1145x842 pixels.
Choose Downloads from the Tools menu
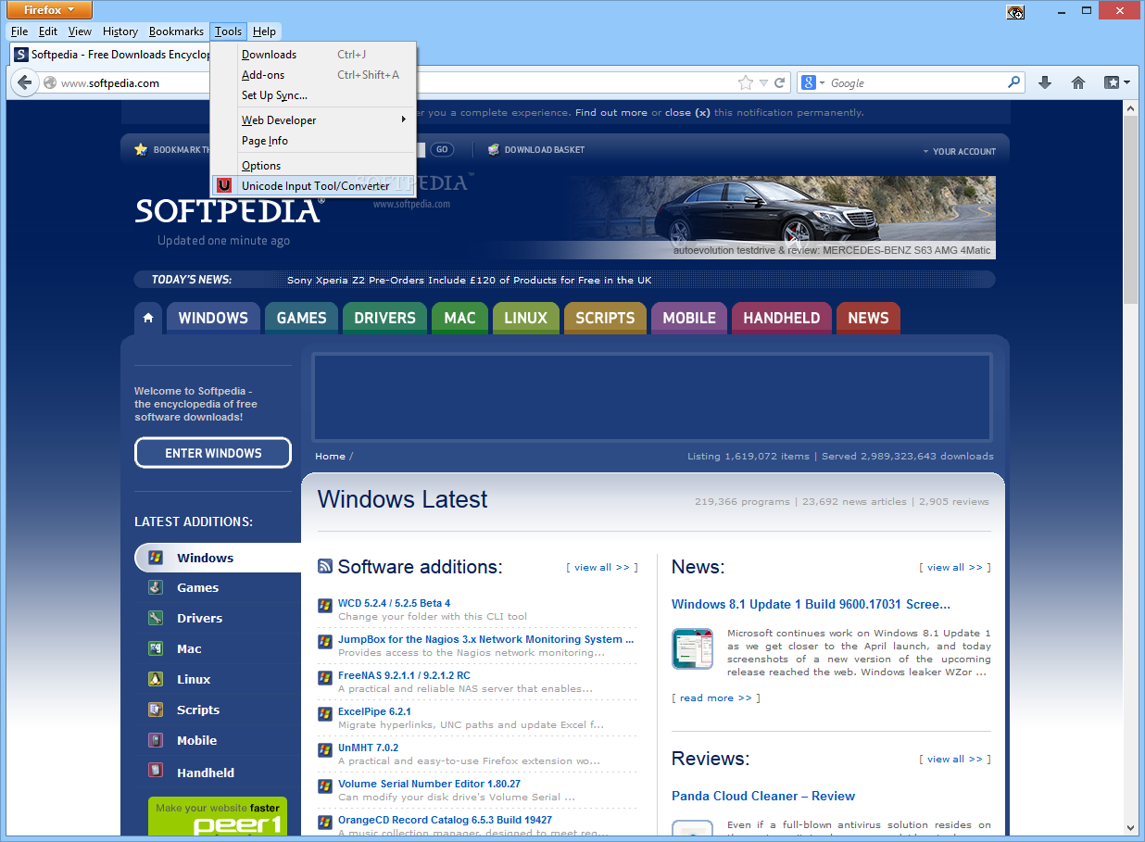pos(314,55)
